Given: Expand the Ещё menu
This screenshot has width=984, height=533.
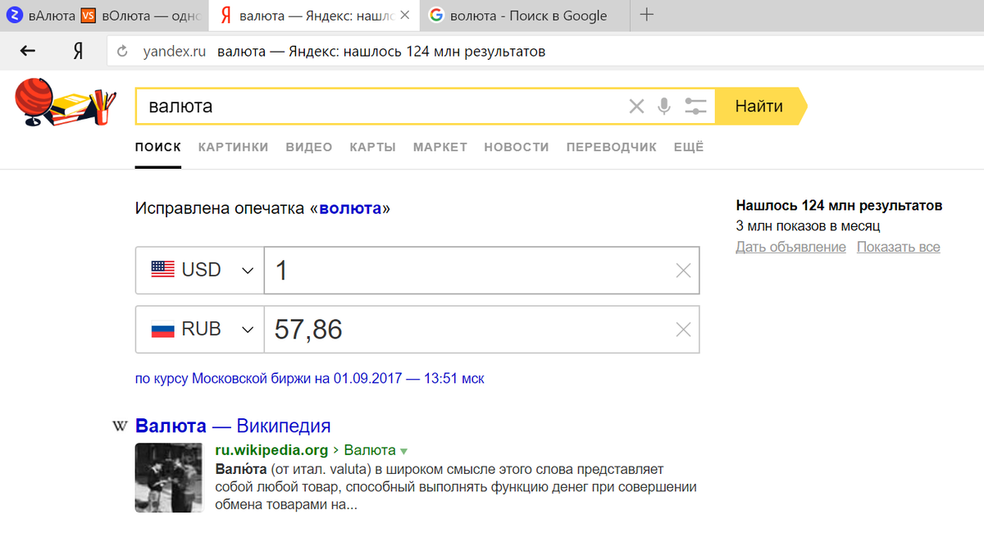Looking at the screenshot, I should tap(689, 148).
